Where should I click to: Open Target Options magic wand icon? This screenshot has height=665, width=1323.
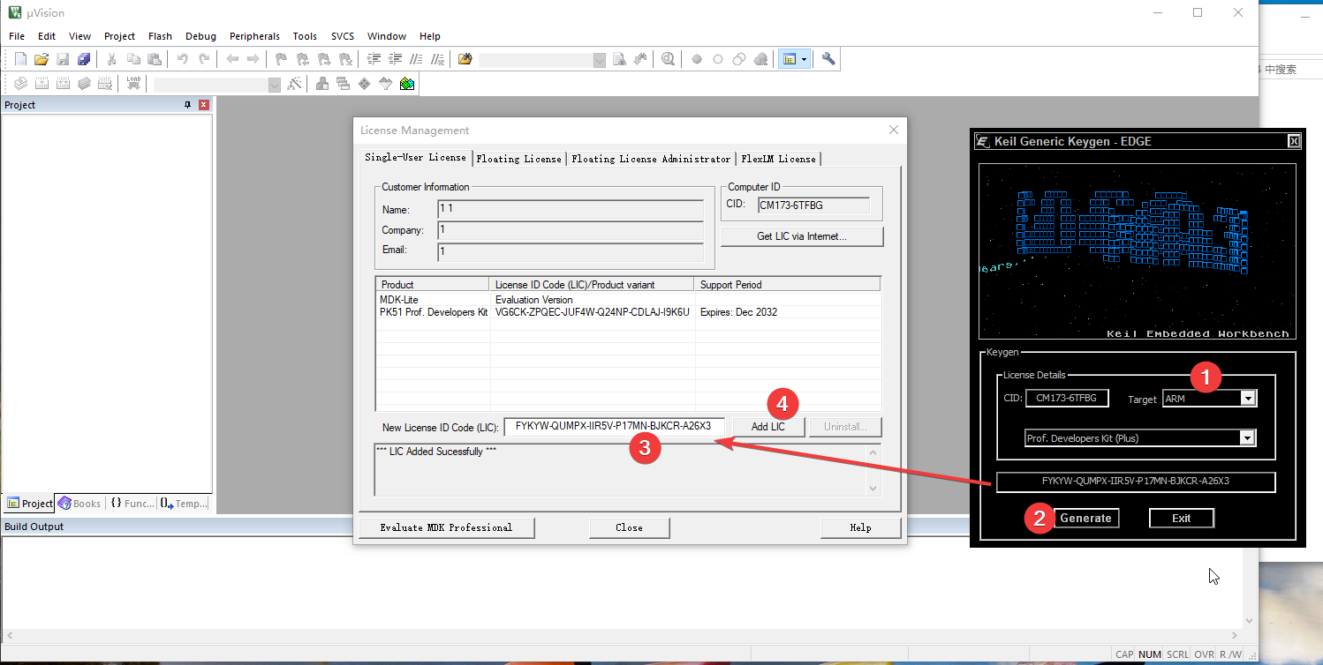coord(295,84)
